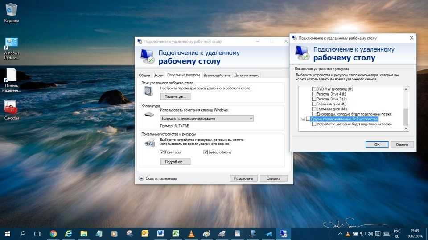Screen dimensions: 428x240
Task: Open the Windows key combinations dropdown
Action: click(206, 118)
